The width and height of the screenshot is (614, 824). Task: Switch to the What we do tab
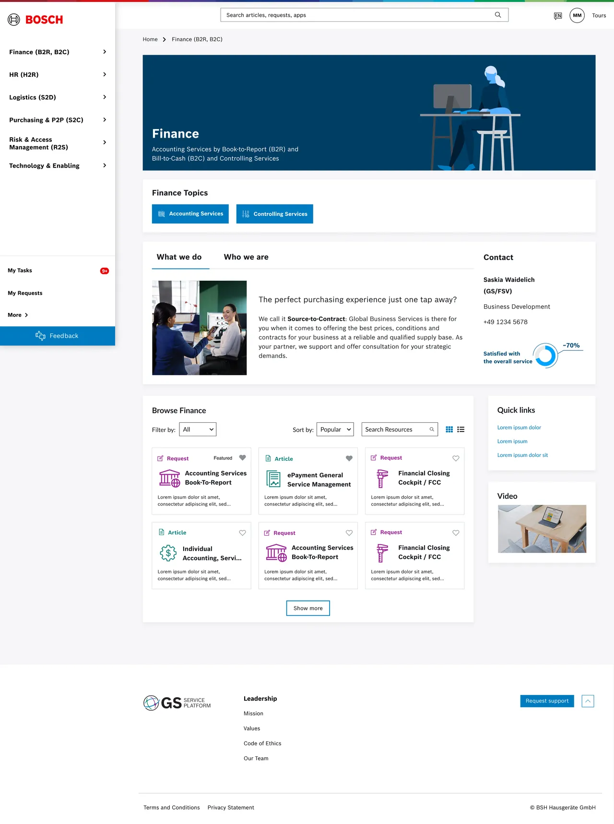(179, 257)
